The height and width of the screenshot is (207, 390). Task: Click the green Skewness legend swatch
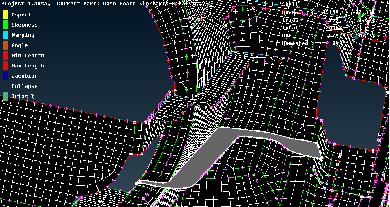6,25
